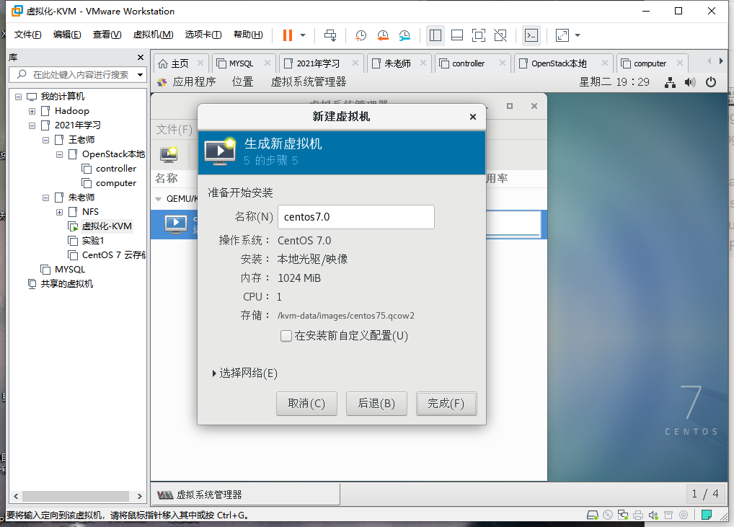734x527 pixels.
Task: Click the guest network status icon
Action: pos(670,82)
